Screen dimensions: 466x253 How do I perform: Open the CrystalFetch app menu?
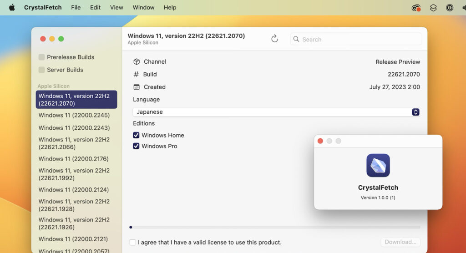[x=43, y=7]
